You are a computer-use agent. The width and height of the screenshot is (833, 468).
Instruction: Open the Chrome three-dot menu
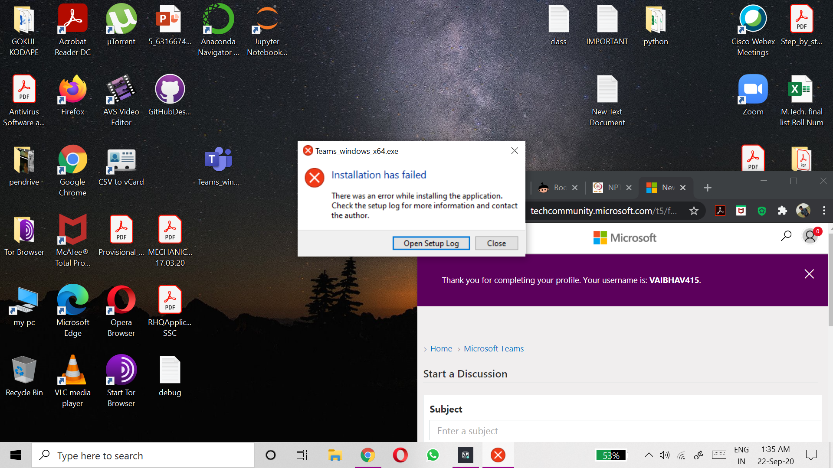click(824, 211)
